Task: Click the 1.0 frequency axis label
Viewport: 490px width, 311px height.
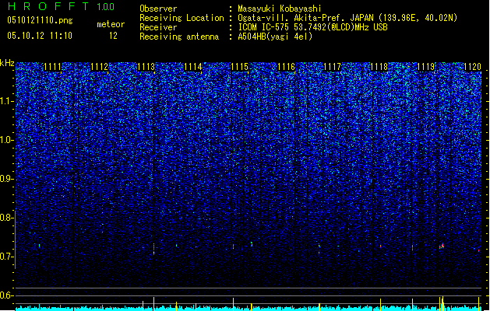Action: pos(7,140)
